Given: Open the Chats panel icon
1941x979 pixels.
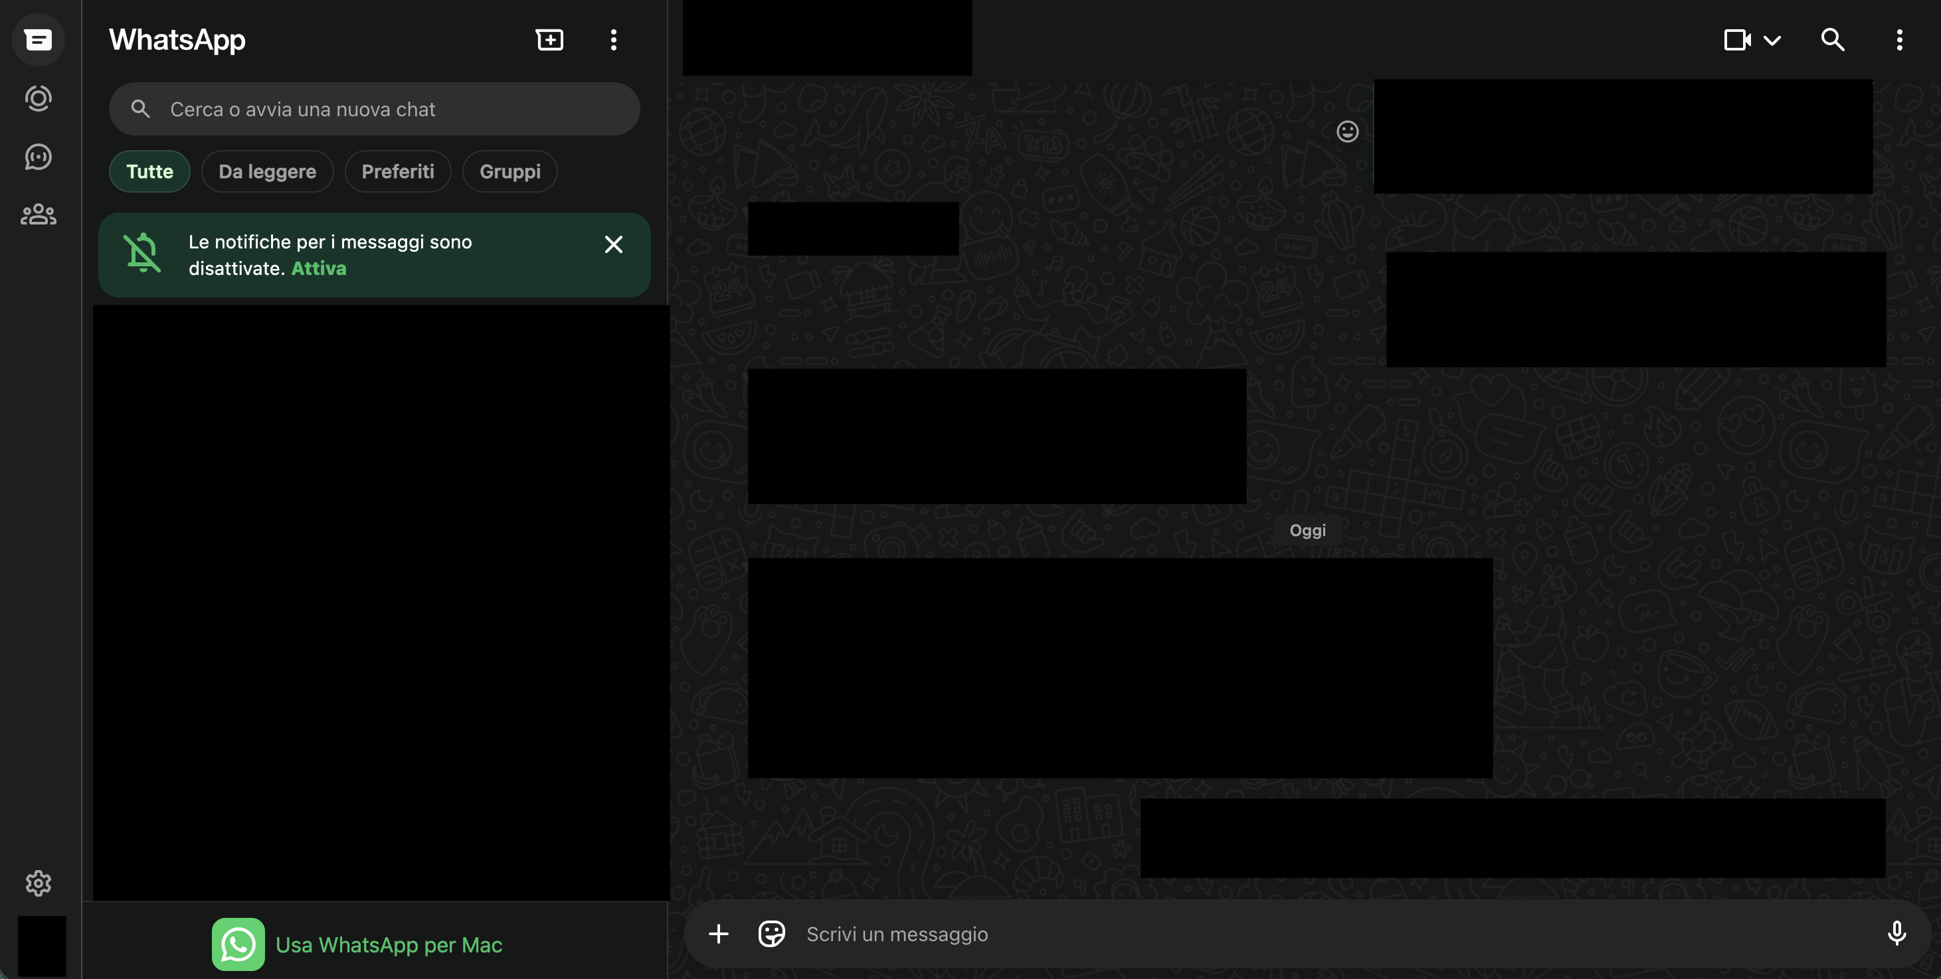Looking at the screenshot, I should pos(39,39).
